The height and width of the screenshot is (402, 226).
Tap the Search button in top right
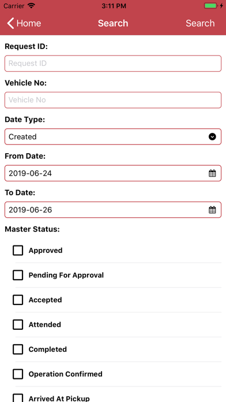tap(200, 23)
